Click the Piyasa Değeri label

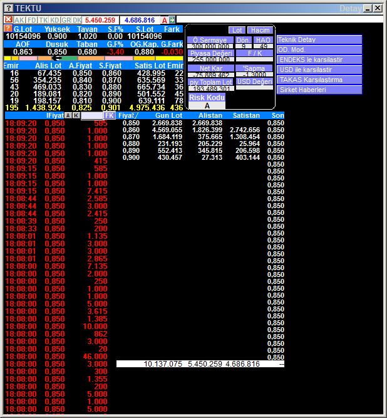[x=211, y=53]
